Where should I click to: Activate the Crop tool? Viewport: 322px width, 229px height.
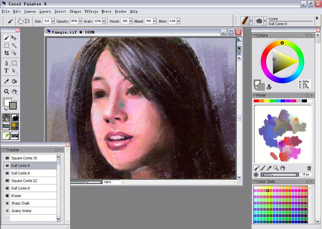(6, 53)
